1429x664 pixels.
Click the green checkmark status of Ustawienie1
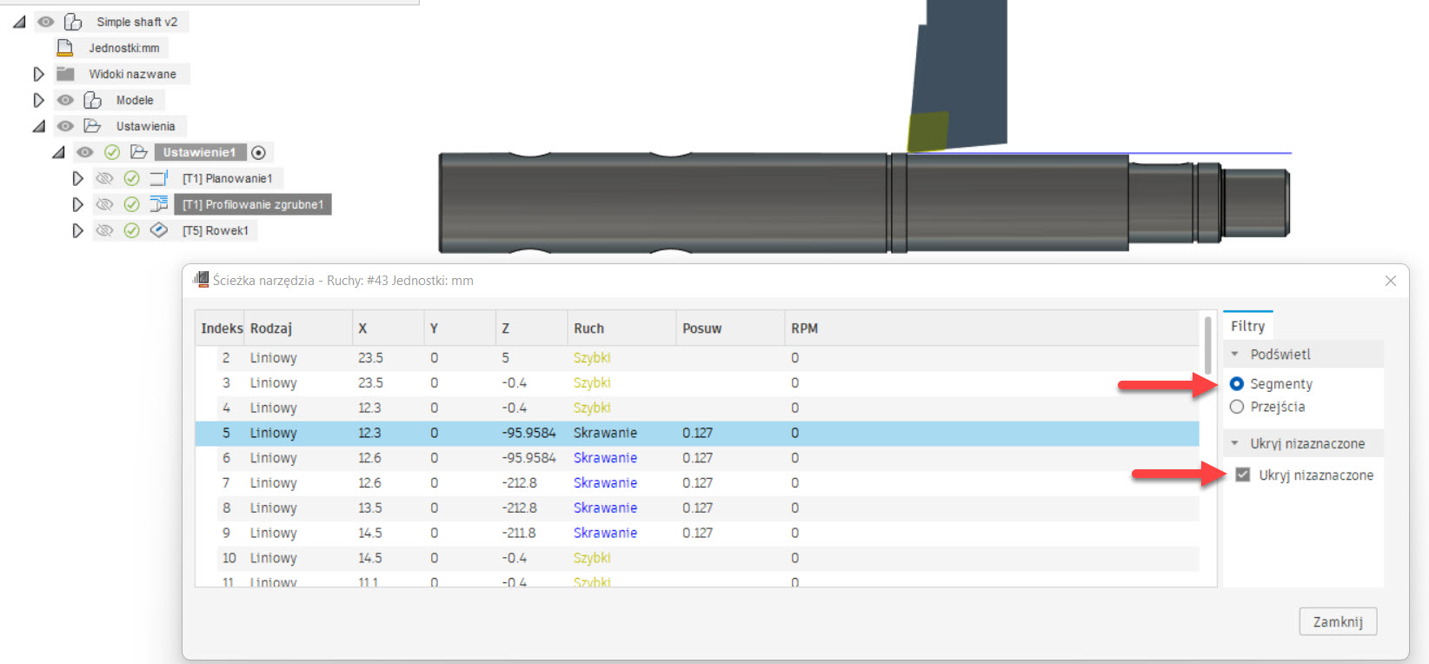[112, 152]
